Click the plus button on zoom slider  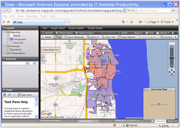pos(172,48)
